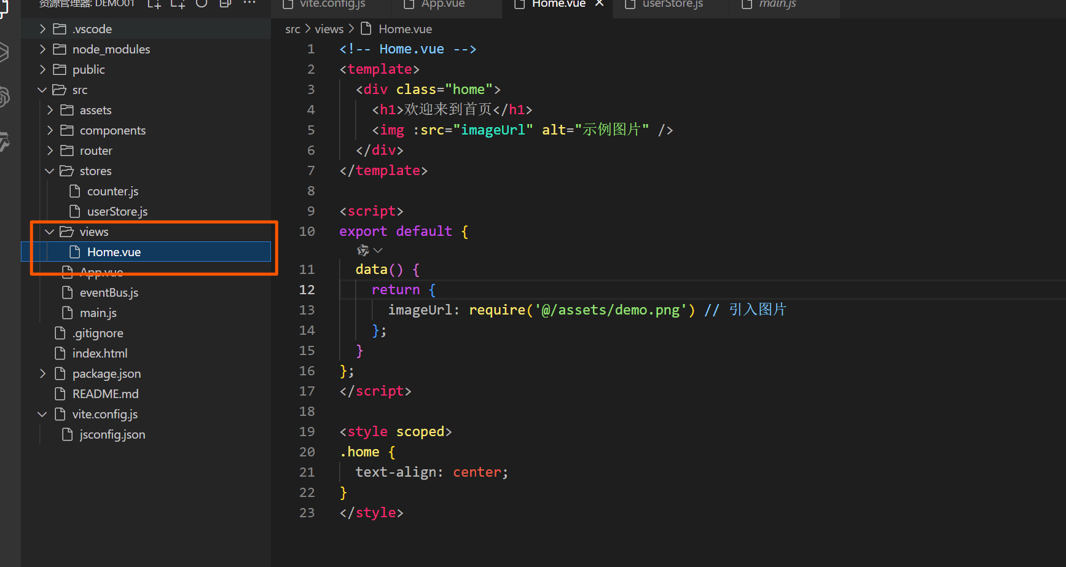Close the Home.vue editor tab

coord(600,4)
